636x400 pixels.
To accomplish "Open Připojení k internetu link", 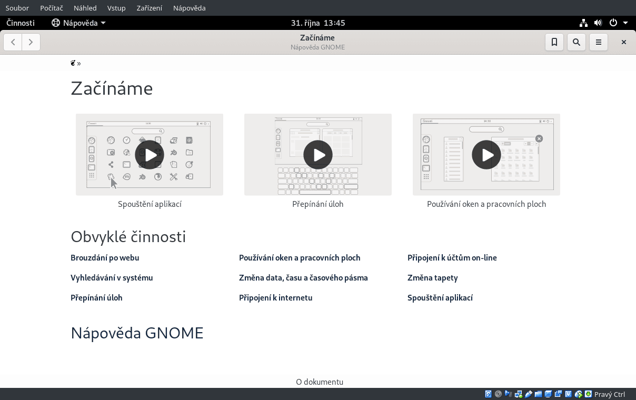I will [276, 298].
